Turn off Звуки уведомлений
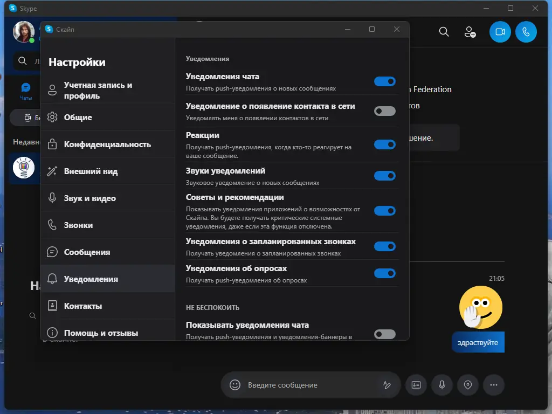552x414 pixels. point(384,176)
